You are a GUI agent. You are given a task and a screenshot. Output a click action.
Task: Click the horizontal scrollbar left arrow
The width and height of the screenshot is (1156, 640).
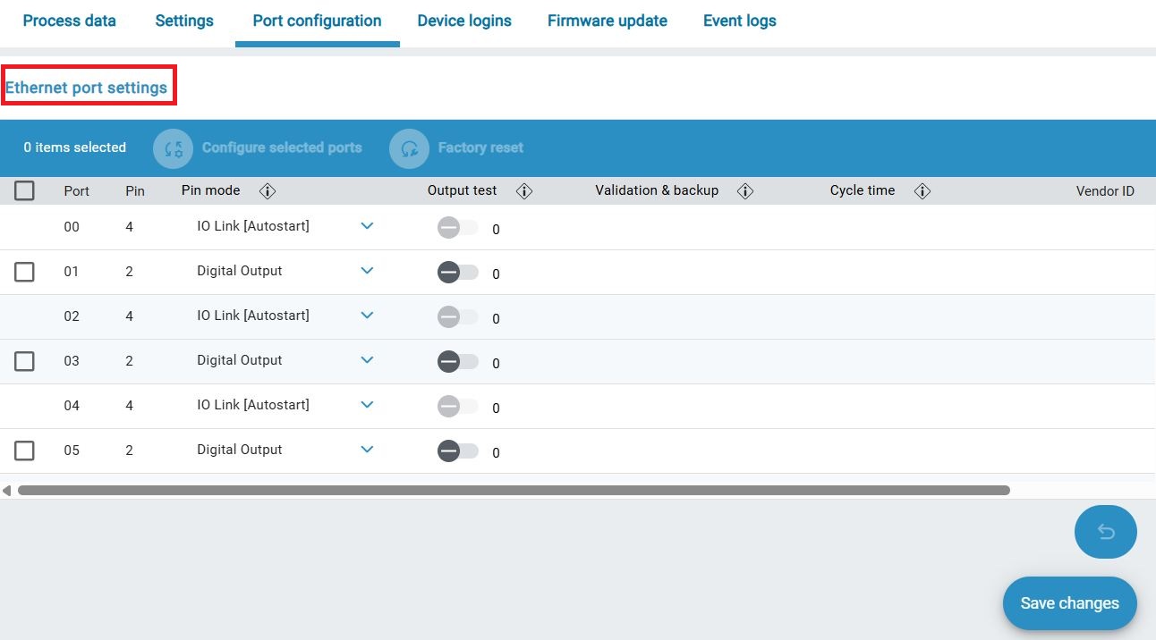click(7, 490)
